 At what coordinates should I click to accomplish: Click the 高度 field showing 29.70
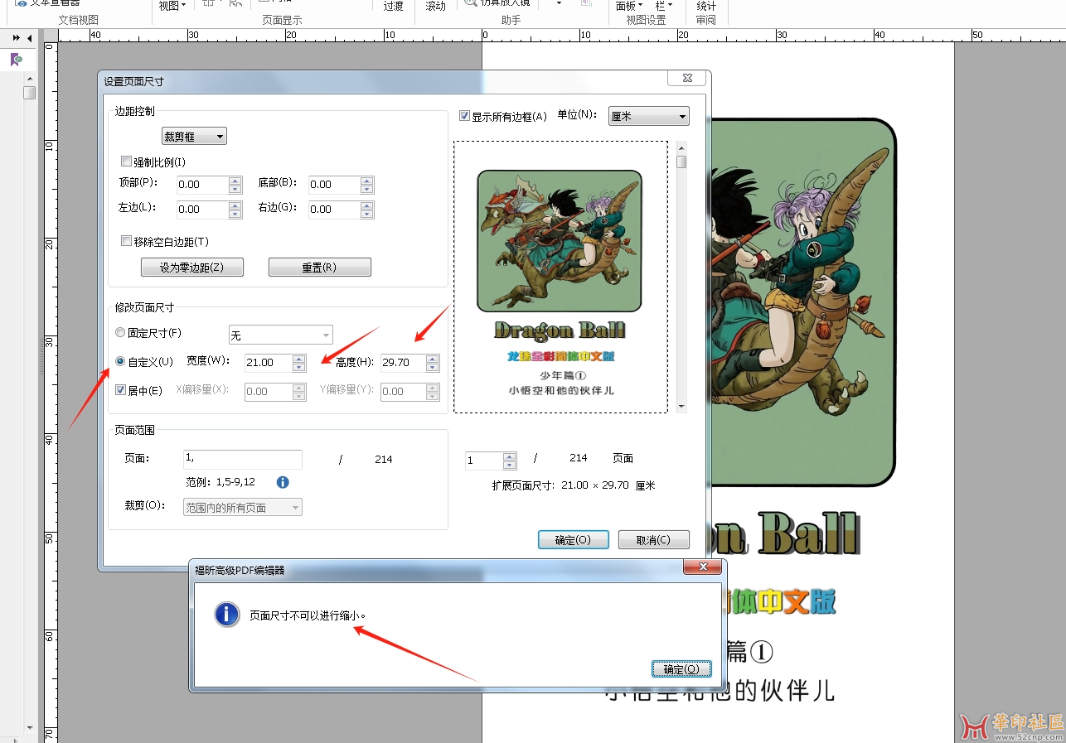[x=402, y=363]
